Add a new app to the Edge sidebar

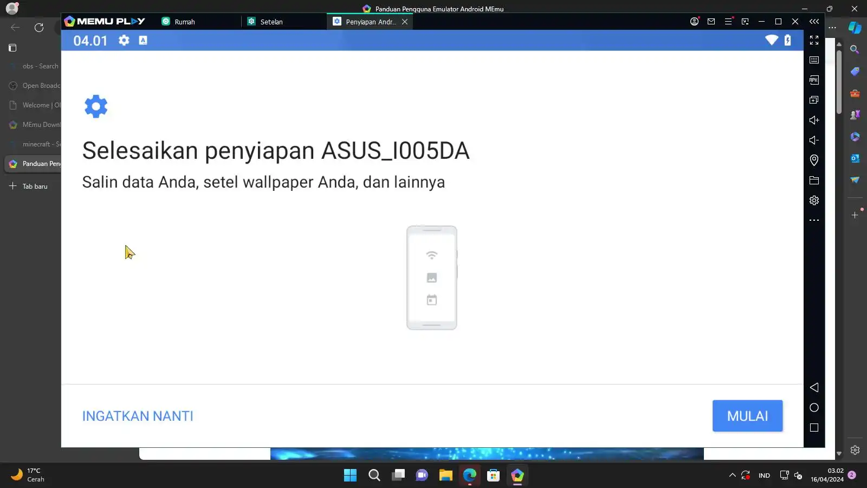[855, 215]
